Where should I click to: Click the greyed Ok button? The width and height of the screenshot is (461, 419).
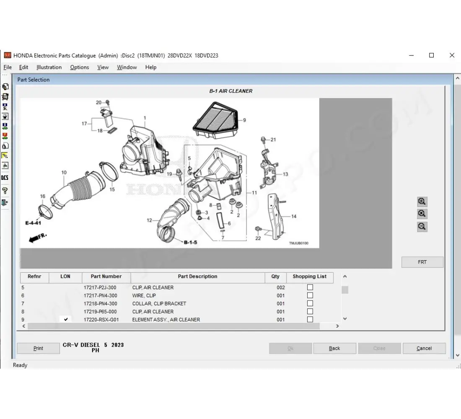point(290,349)
